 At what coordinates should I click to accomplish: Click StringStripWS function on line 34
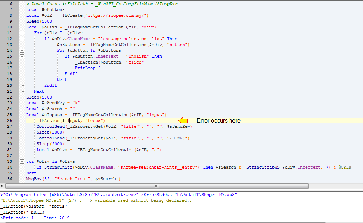[263, 167]
